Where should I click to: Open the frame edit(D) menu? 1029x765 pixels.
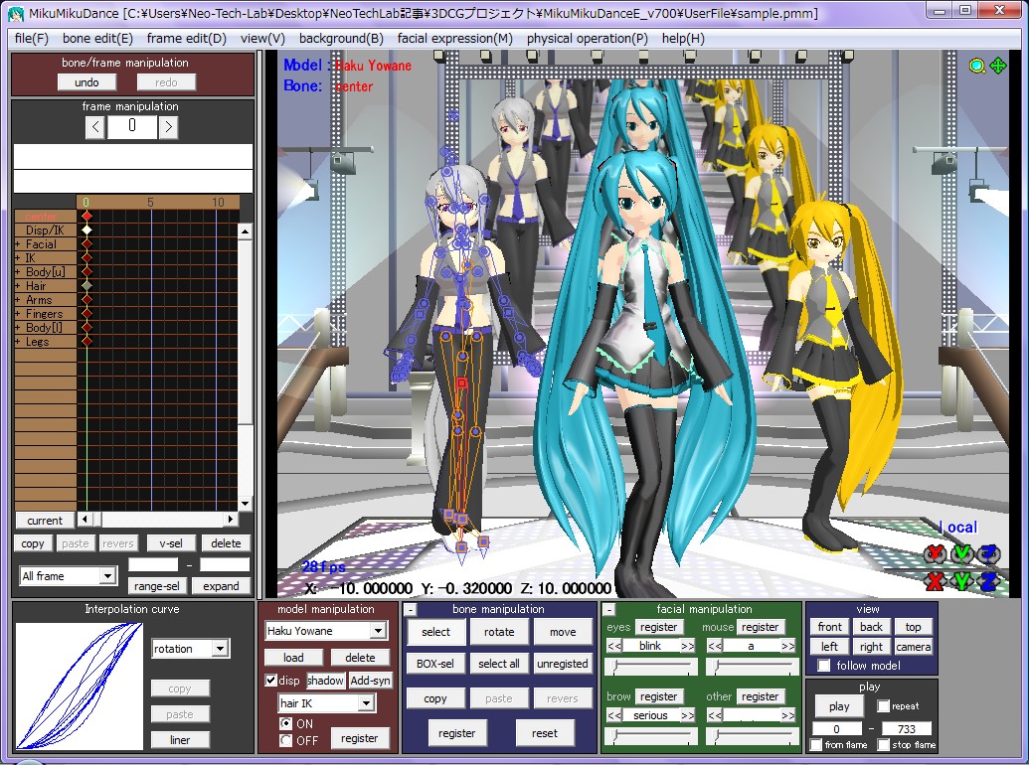pyautogui.click(x=186, y=39)
